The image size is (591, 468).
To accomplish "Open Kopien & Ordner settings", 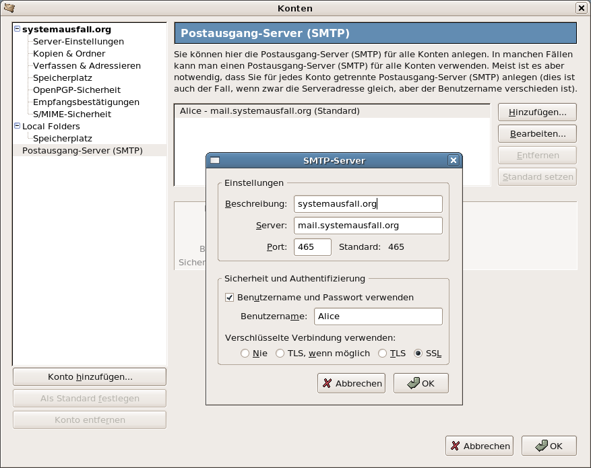I will click(x=69, y=53).
